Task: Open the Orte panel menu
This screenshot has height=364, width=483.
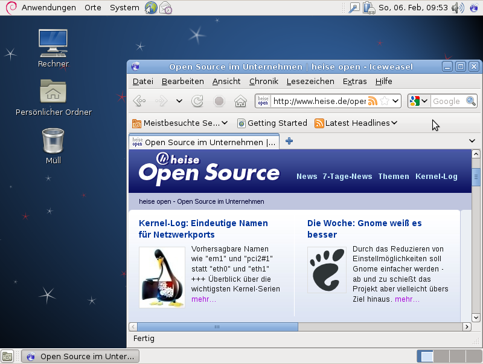Action: click(x=93, y=8)
